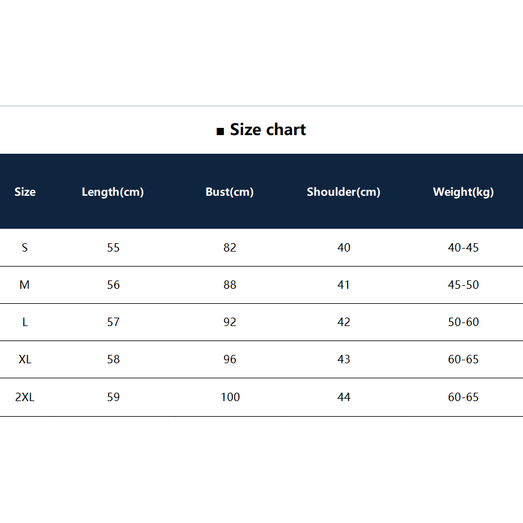Screen dimensions: 523x523
Task: Select the XL size row label
Action: click(25, 359)
